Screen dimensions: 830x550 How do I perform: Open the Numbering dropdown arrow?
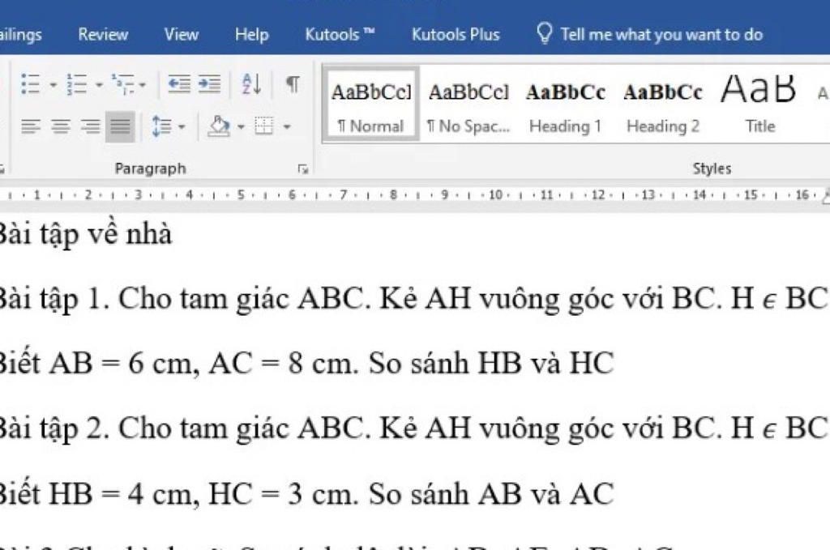[x=99, y=84]
